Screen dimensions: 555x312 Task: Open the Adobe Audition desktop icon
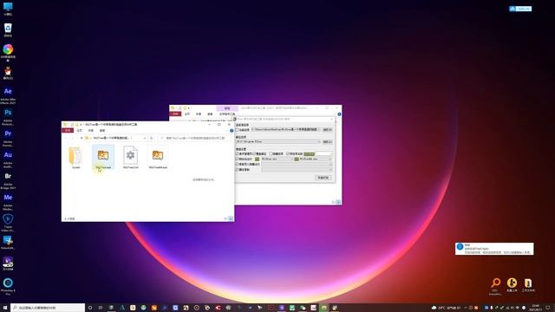click(x=8, y=159)
